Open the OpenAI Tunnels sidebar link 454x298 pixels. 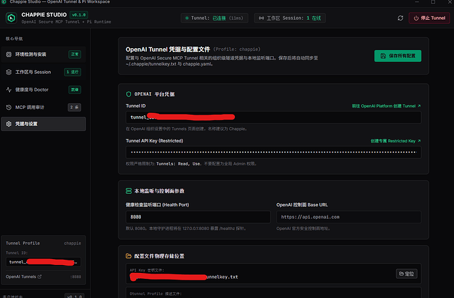click(24, 277)
